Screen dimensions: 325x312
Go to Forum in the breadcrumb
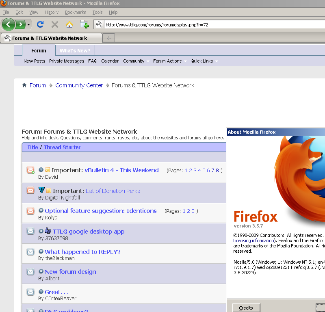click(x=37, y=85)
